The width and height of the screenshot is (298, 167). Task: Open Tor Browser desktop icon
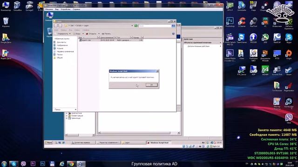277,87
